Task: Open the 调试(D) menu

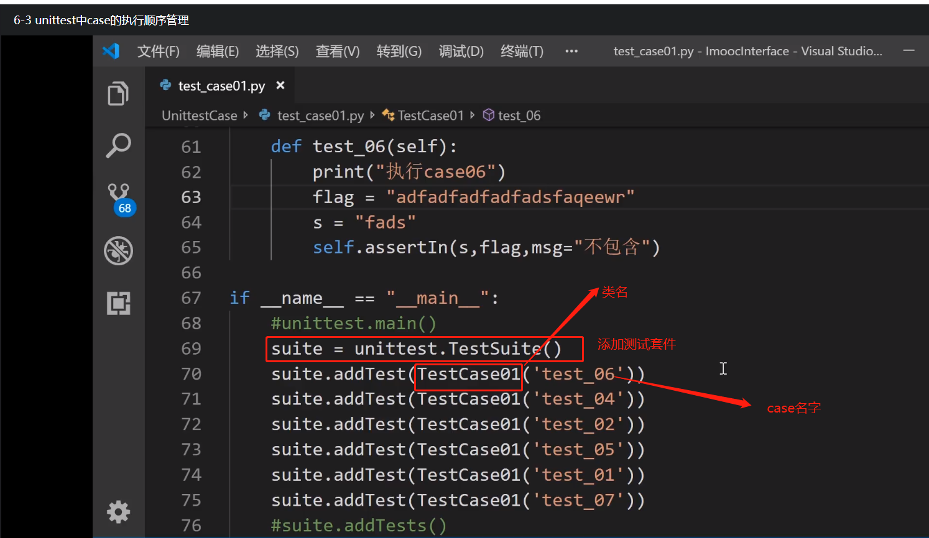Action: [461, 51]
